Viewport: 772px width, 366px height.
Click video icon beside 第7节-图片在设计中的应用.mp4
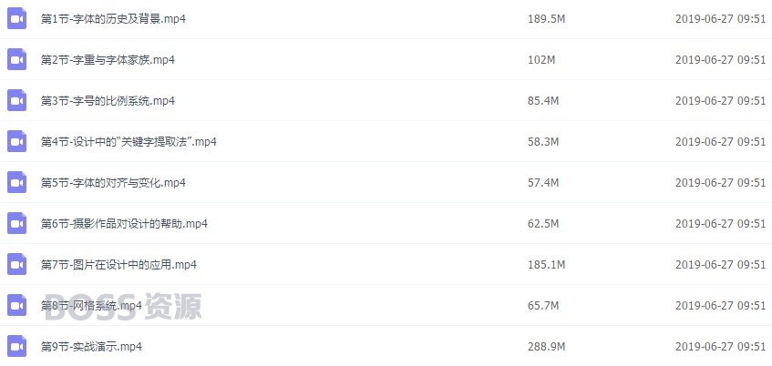(x=16, y=265)
